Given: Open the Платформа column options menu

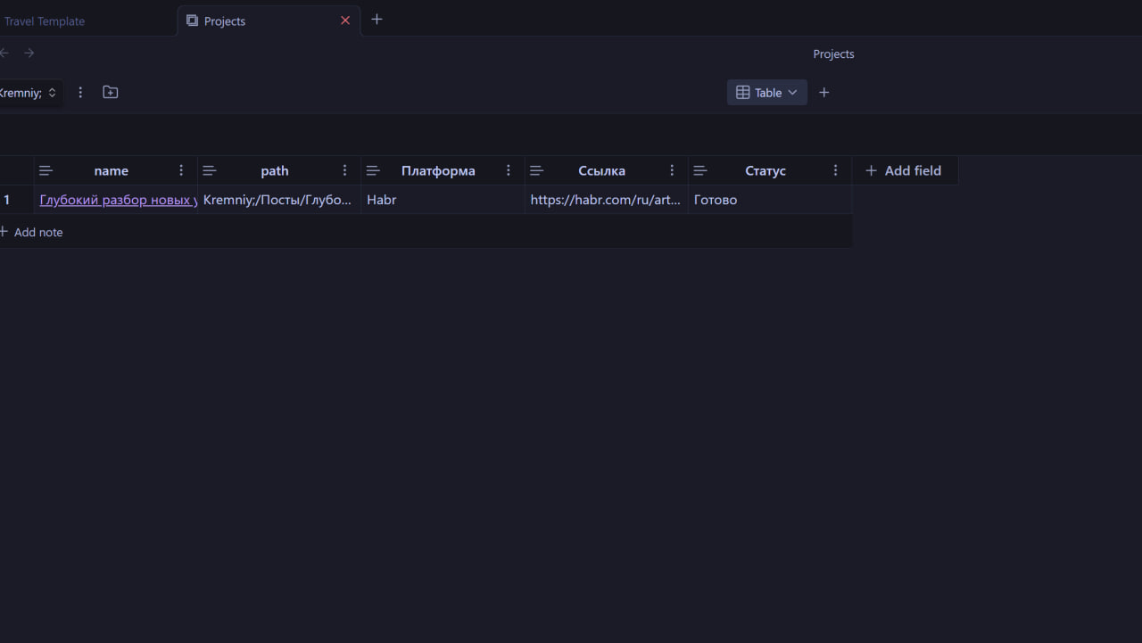Looking at the screenshot, I should [x=509, y=170].
